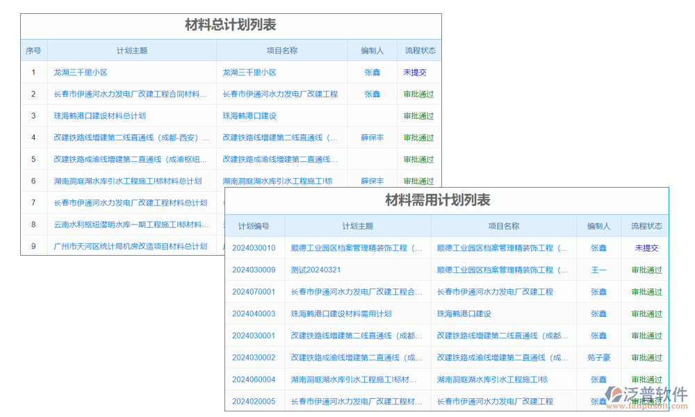
Task: Click compiler 王一 in the demand list
Action: pos(598,270)
